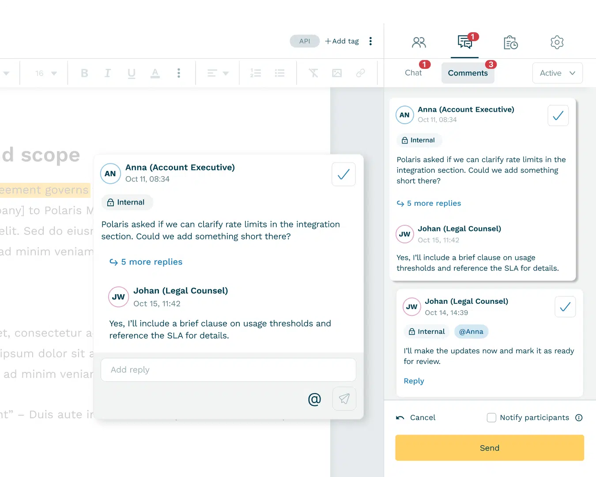Viewport: 596px width, 477px height.
Task: Toggle bold formatting
Action: 84,73
